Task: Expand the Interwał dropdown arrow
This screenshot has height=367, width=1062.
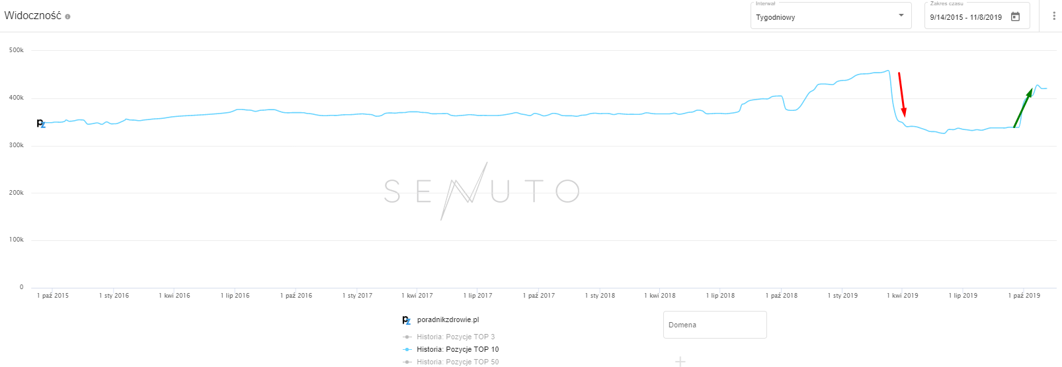Action: pos(901,15)
